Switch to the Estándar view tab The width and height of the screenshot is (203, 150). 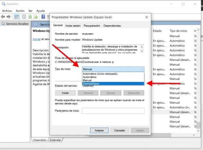[55, 140]
